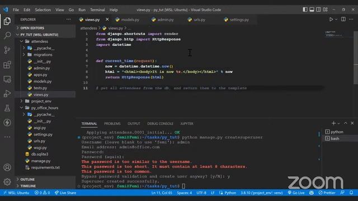Customize layout icon in title bar

[326, 9]
